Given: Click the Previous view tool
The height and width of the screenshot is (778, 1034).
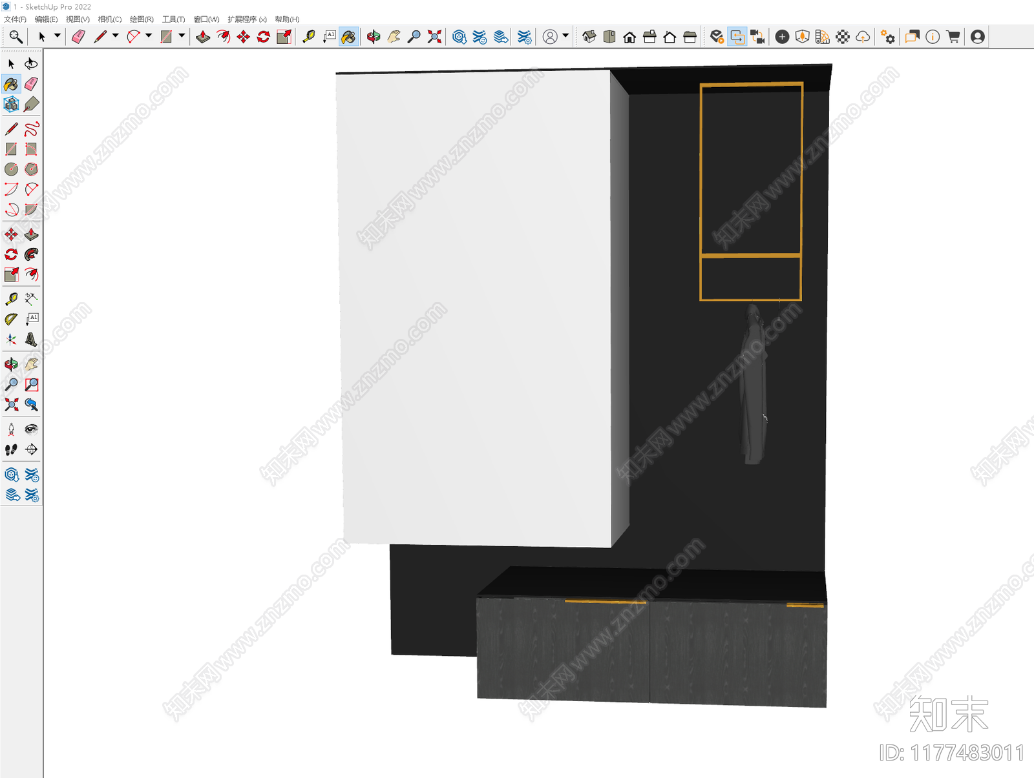Looking at the screenshot, I should coord(31,405).
